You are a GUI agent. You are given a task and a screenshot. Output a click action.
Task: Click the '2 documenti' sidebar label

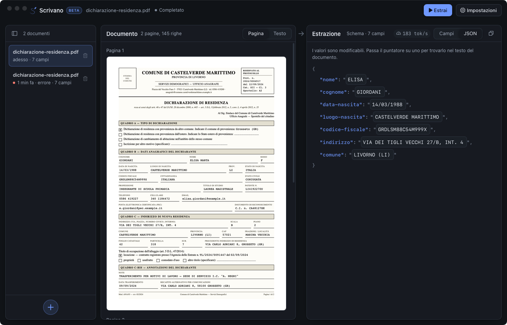[x=36, y=34]
